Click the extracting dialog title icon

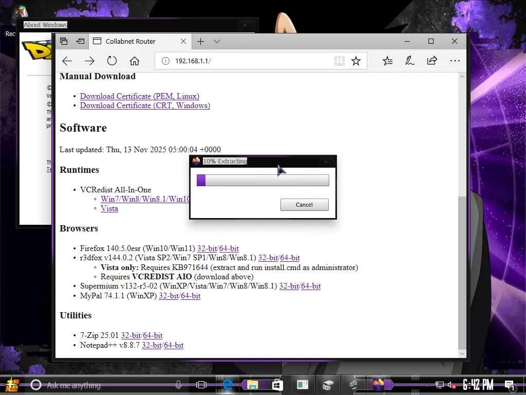196,161
